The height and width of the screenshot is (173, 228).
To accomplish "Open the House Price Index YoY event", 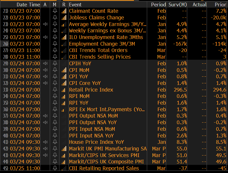I will pos(96,142).
